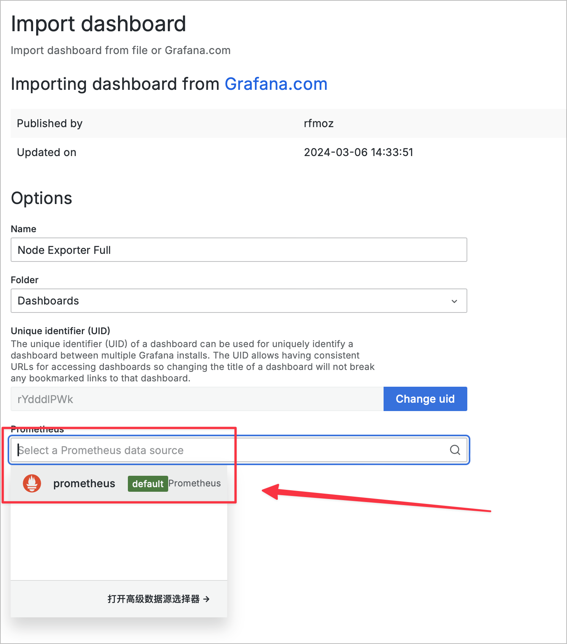Click the publisher name rfmoz
This screenshot has width=567, height=644.
(319, 123)
